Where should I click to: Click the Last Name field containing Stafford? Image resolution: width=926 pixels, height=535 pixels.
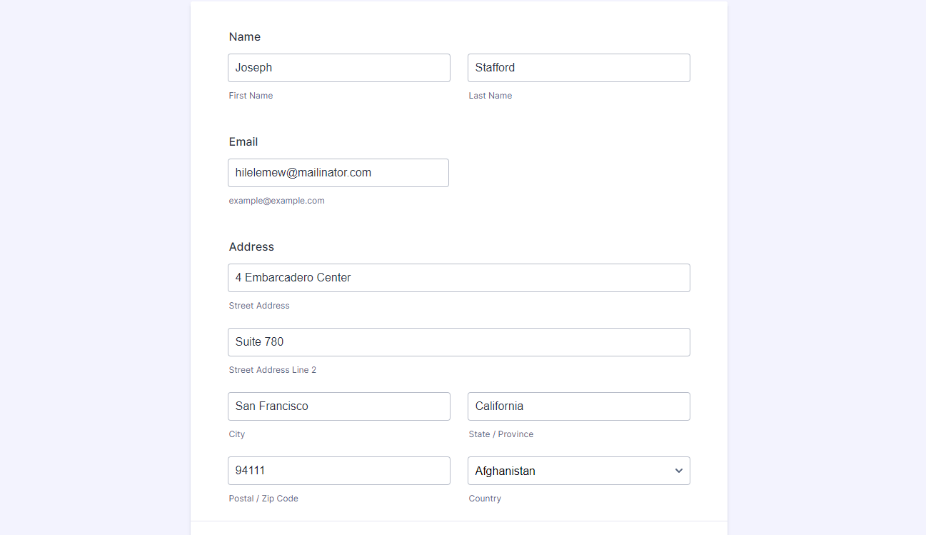tap(578, 68)
